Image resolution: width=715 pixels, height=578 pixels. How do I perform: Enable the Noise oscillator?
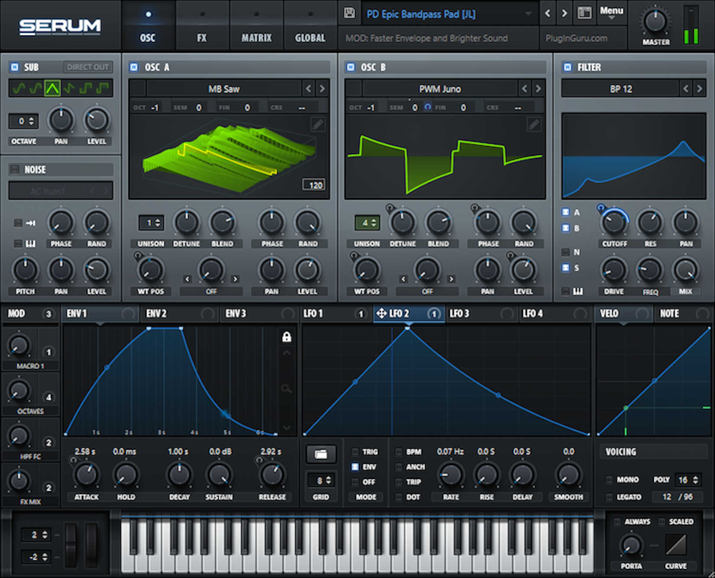(15, 169)
